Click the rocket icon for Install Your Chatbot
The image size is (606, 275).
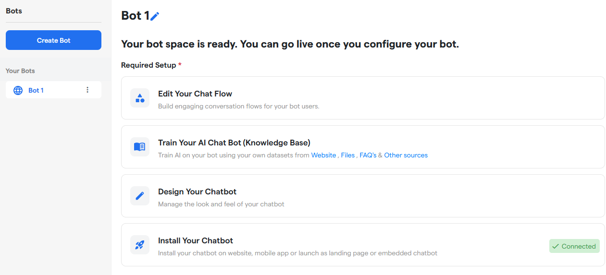140,245
